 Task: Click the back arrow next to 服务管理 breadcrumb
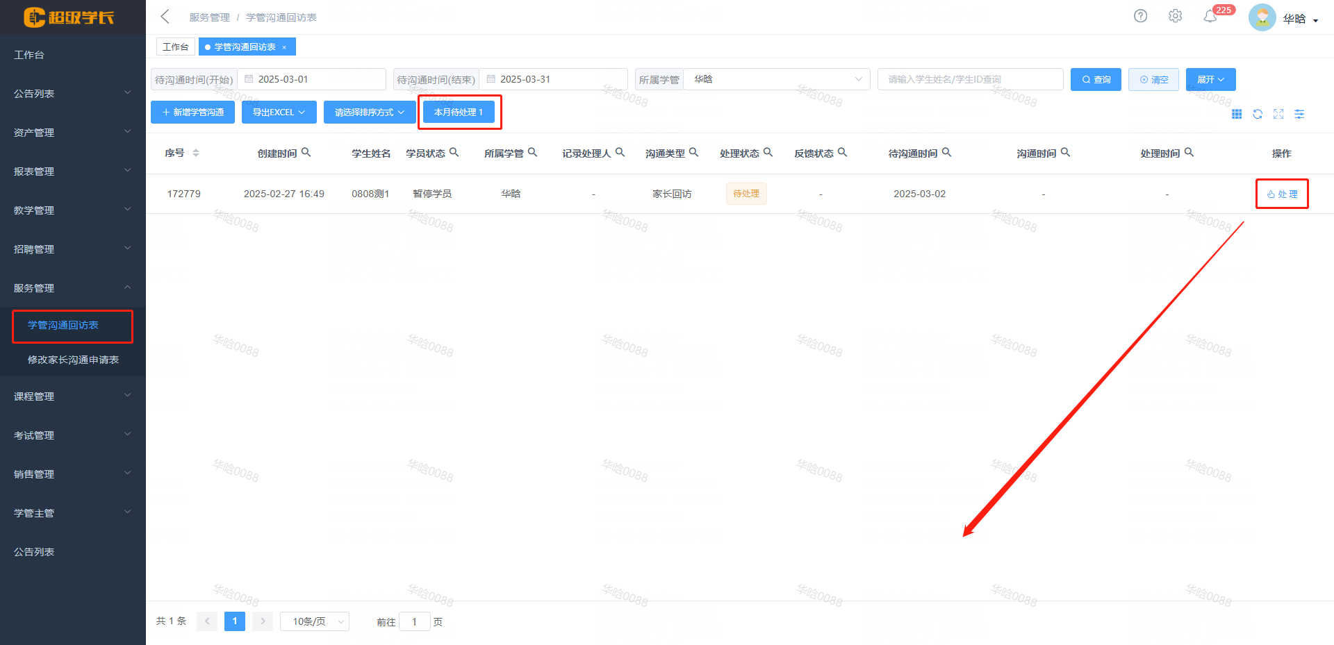point(164,16)
